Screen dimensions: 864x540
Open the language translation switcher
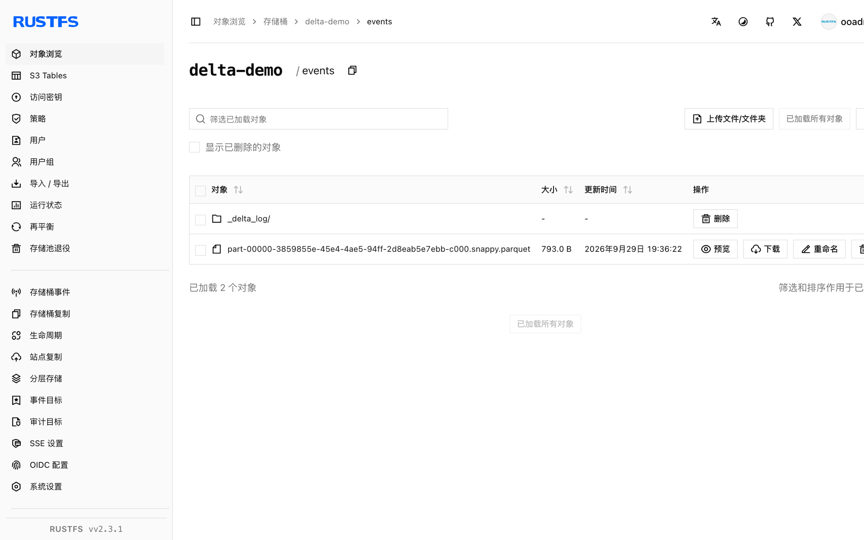point(716,22)
